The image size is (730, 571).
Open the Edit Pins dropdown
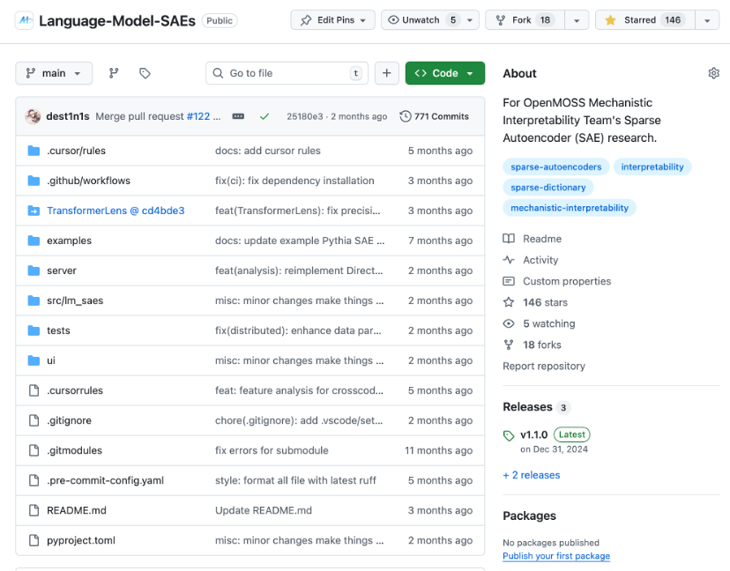click(333, 20)
